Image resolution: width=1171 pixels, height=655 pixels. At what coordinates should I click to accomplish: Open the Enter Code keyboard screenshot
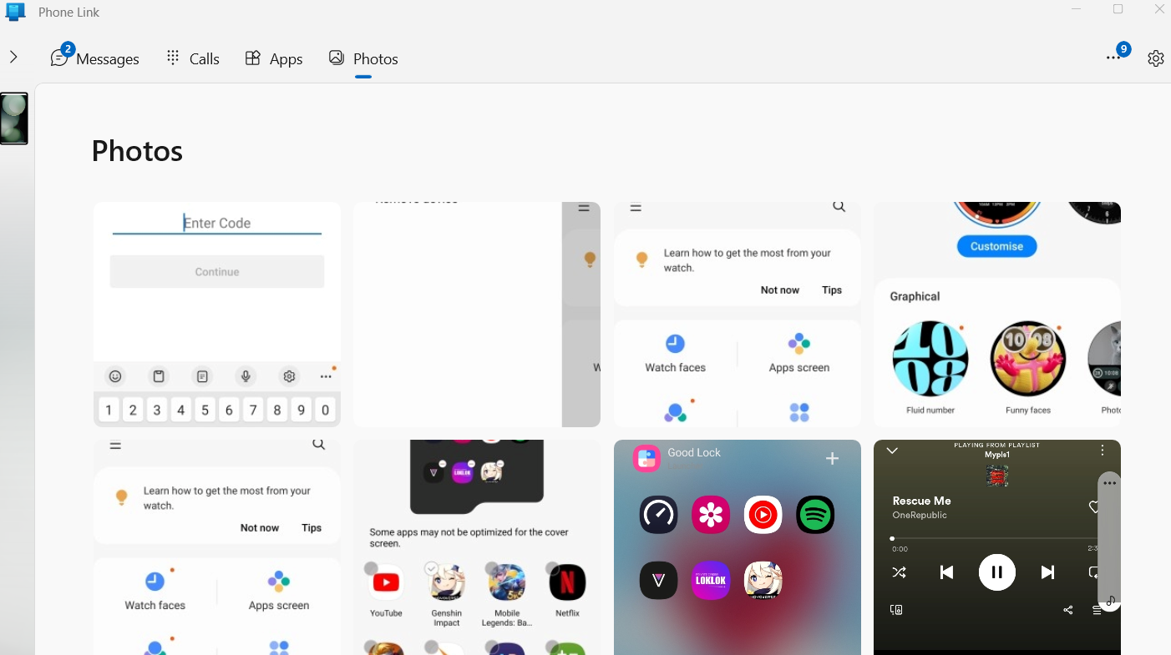click(217, 315)
